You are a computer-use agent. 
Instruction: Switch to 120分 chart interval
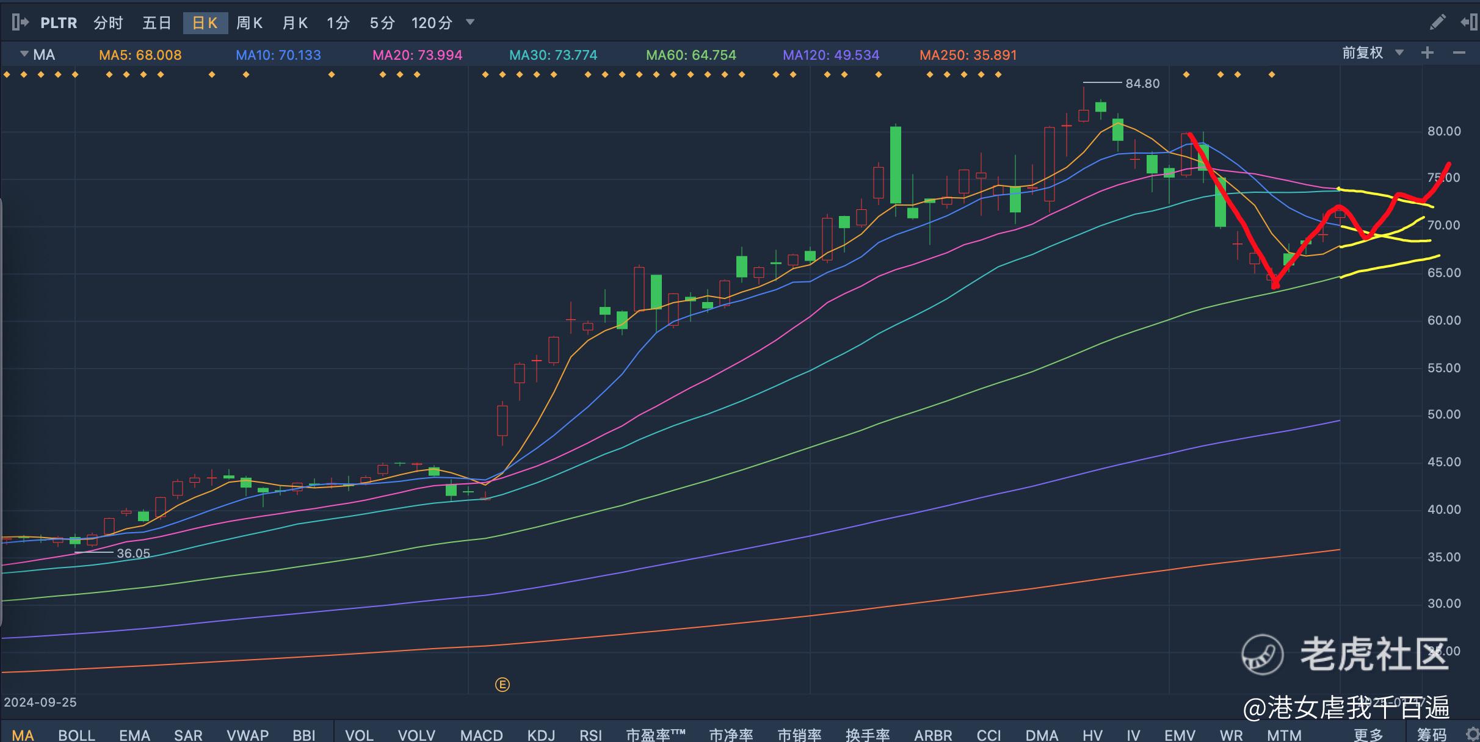click(432, 23)
